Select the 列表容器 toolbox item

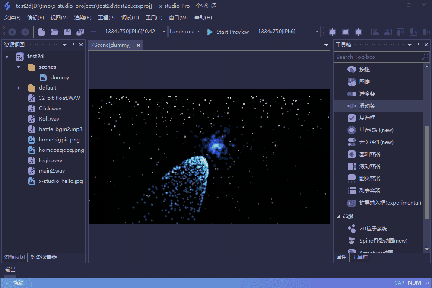coord(369,191)
